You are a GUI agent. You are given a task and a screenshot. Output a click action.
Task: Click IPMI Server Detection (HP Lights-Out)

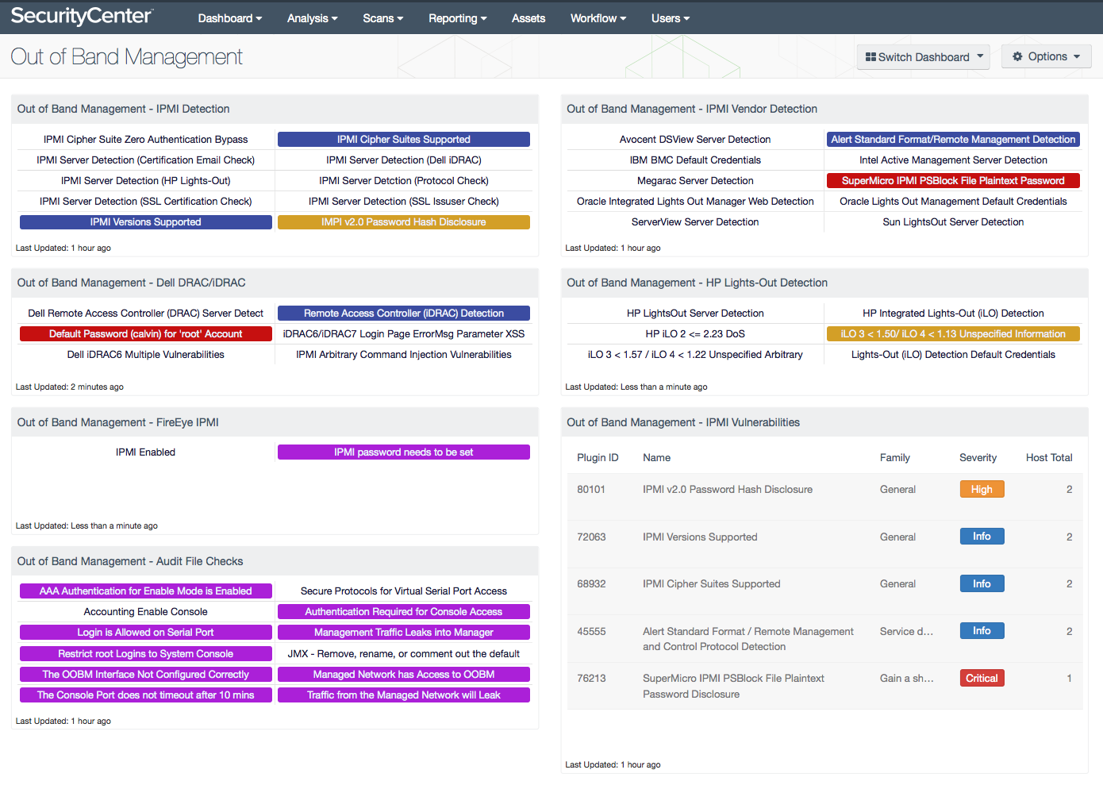146,181
